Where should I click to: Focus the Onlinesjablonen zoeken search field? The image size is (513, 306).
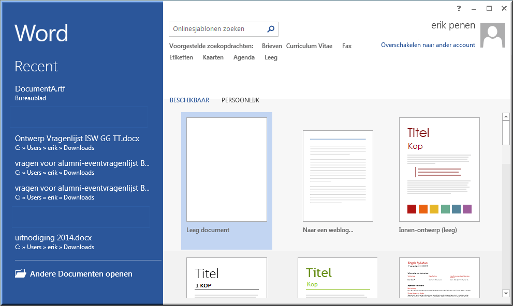point(224,29)
